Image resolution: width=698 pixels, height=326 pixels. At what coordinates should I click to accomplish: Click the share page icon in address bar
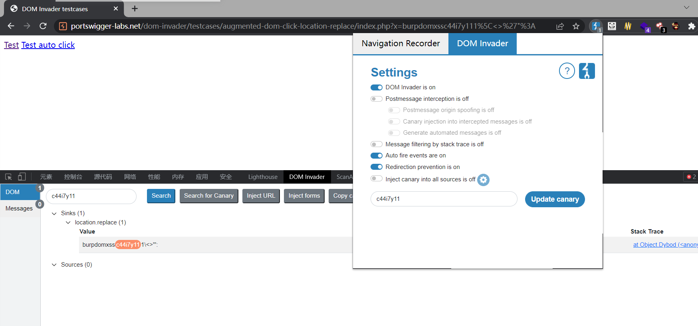(x=560, y=26)
